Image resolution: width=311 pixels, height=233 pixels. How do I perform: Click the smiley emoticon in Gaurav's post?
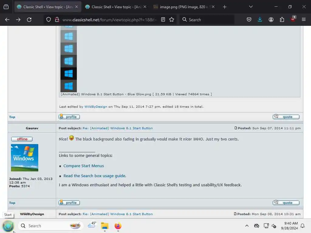tap(71, 138)
